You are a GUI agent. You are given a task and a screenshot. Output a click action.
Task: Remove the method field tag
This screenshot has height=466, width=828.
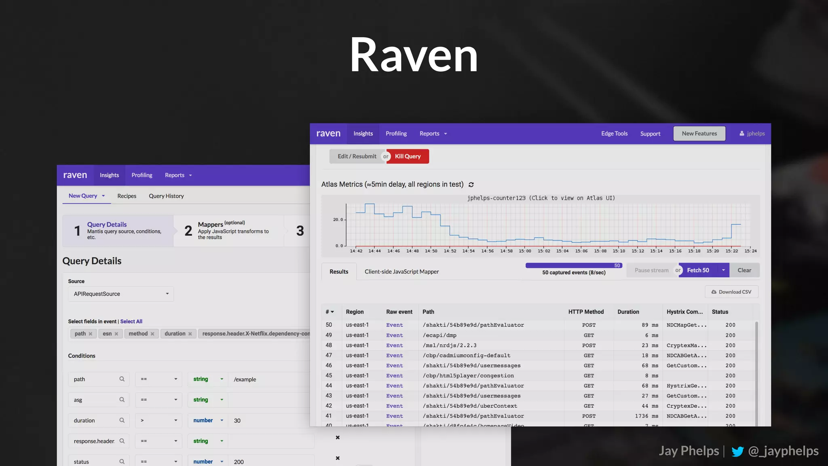(152, 334)
